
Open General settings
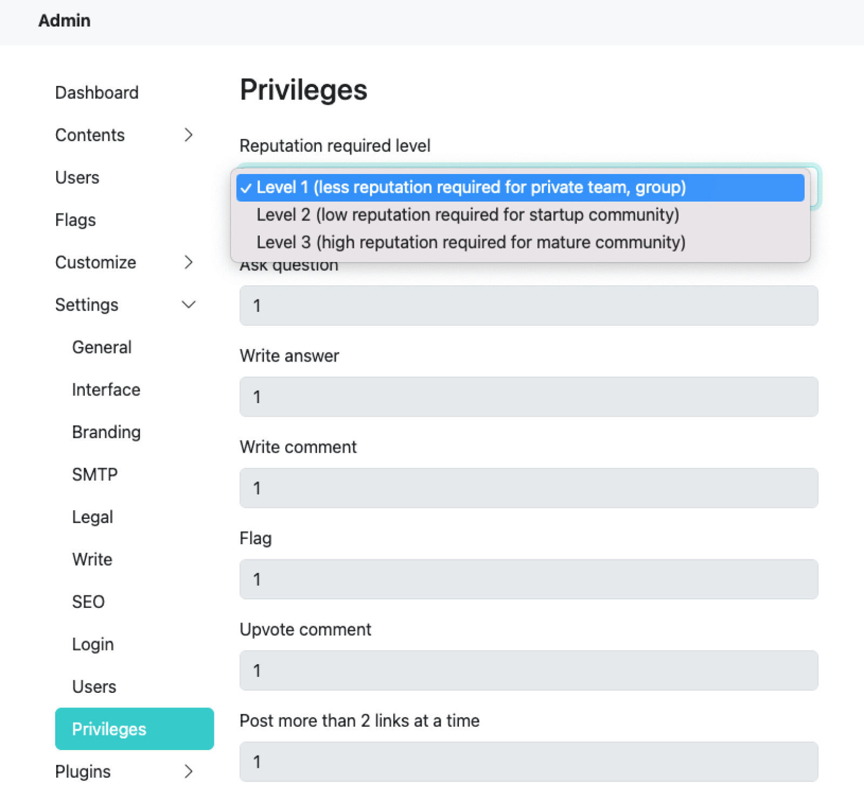(102, 347)
